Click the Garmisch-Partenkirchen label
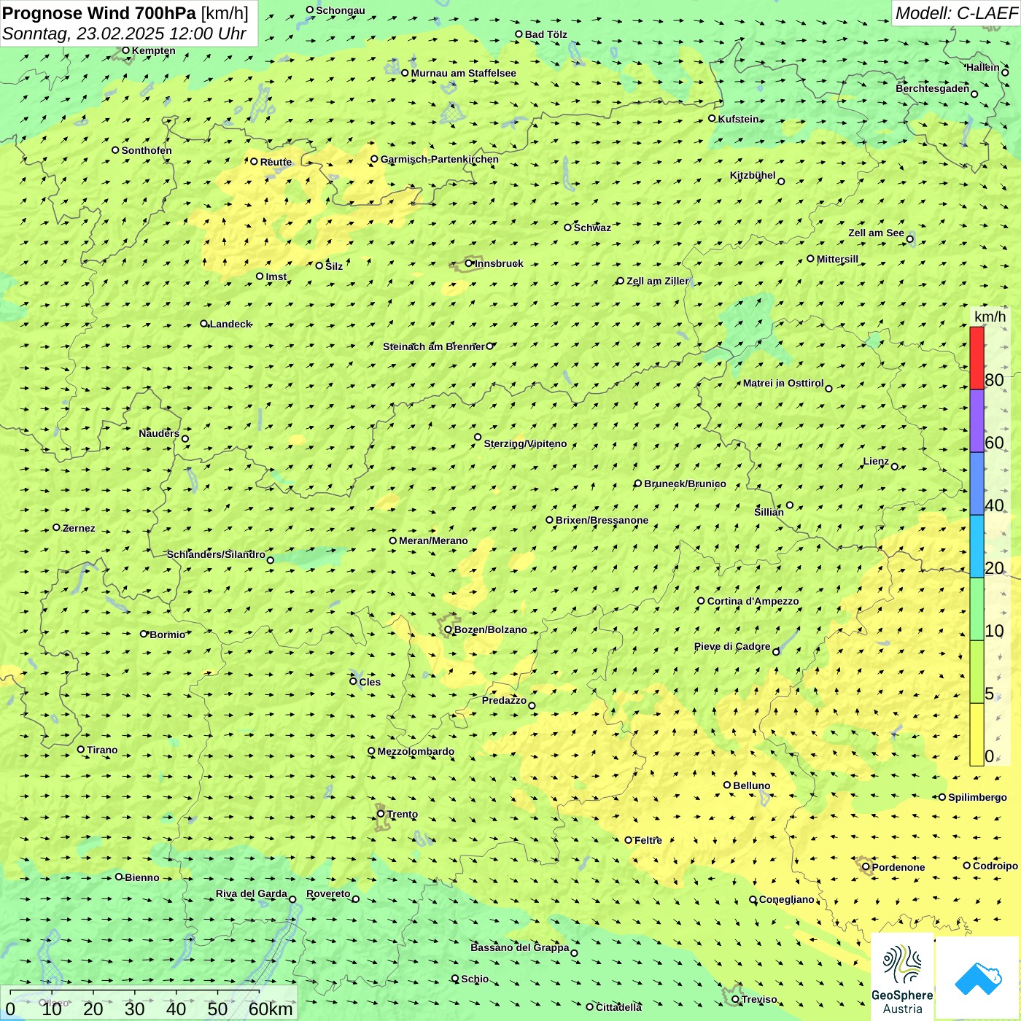 coord(440,160)
